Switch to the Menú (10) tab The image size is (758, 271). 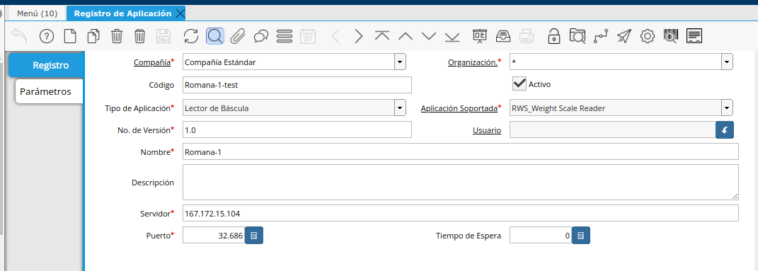click(38, 13)
